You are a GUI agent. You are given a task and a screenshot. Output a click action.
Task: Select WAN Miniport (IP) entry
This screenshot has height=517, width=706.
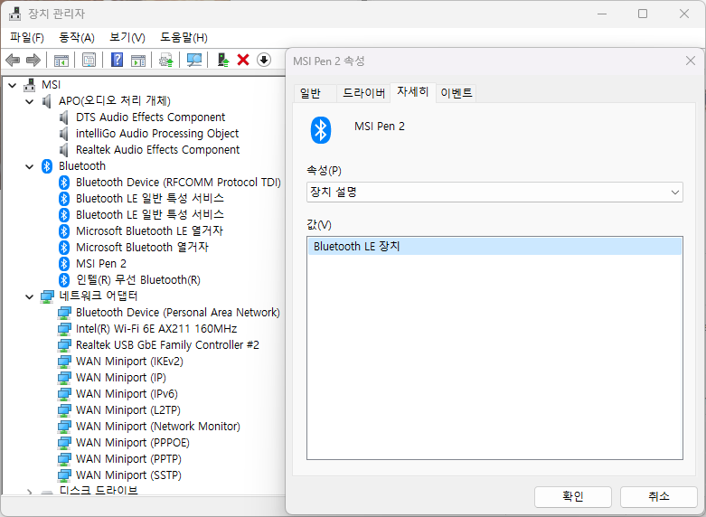(121, 378)
